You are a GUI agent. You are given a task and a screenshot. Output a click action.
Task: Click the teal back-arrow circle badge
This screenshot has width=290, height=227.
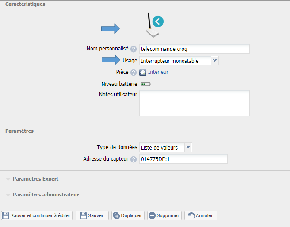tap(158, 21)
